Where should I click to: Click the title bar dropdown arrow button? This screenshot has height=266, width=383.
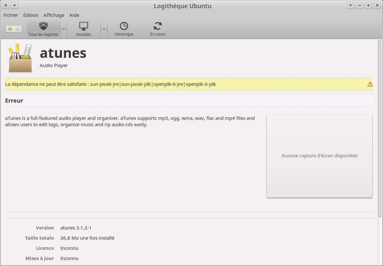(15, 5)
